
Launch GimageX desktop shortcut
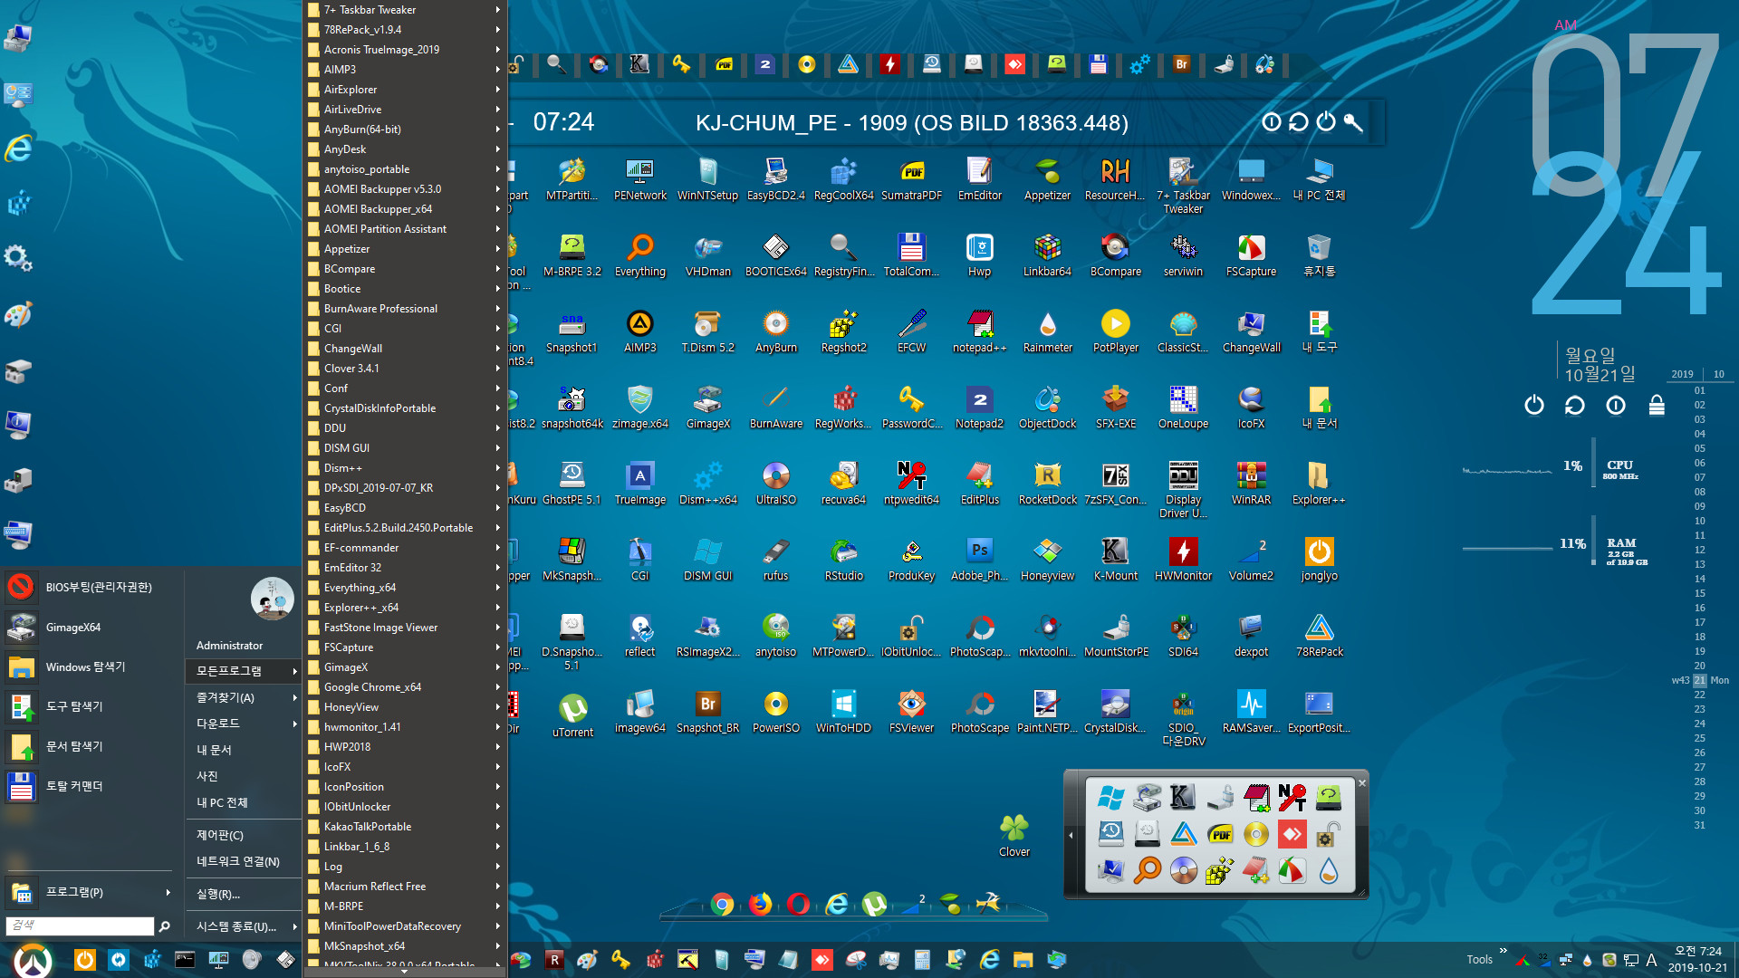pos(707,407)
